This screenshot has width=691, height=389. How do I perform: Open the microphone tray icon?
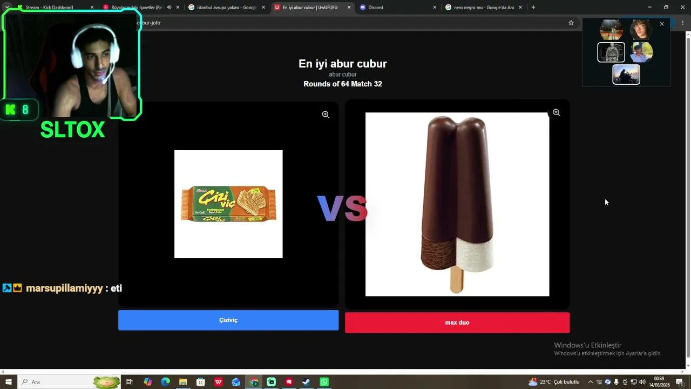click(x=617, y=382)
